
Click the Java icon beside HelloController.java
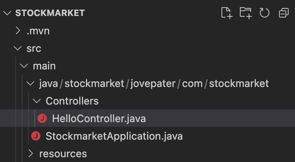point(42,119)
